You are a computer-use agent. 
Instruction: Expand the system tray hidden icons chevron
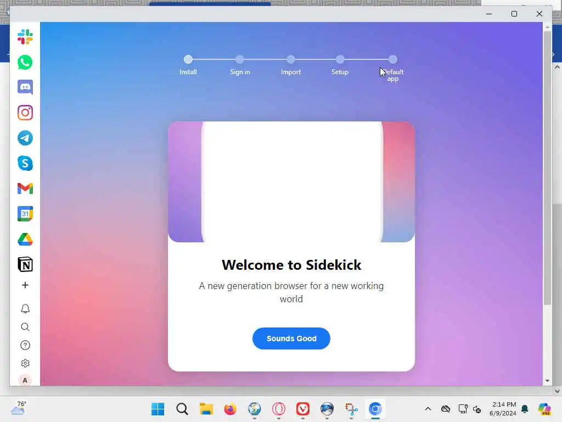pos(428,409)
